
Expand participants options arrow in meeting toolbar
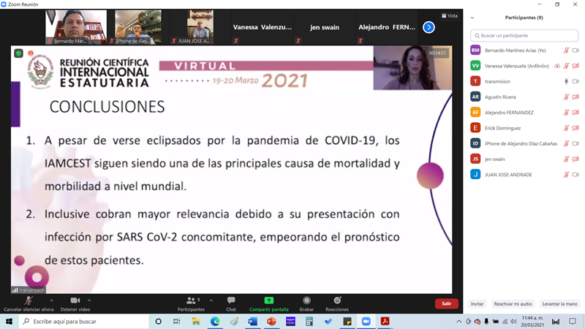[x=211, y=300]
